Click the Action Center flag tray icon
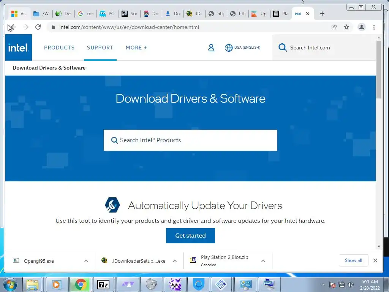Screen dimensions: 389x292 click(332, 285)
